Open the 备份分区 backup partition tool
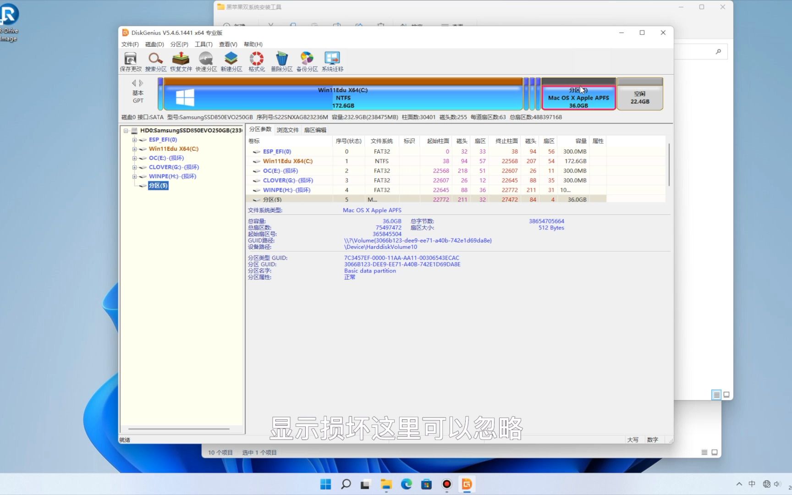The height and width of the screenshot is (495, 792). (x=307, y=62)
